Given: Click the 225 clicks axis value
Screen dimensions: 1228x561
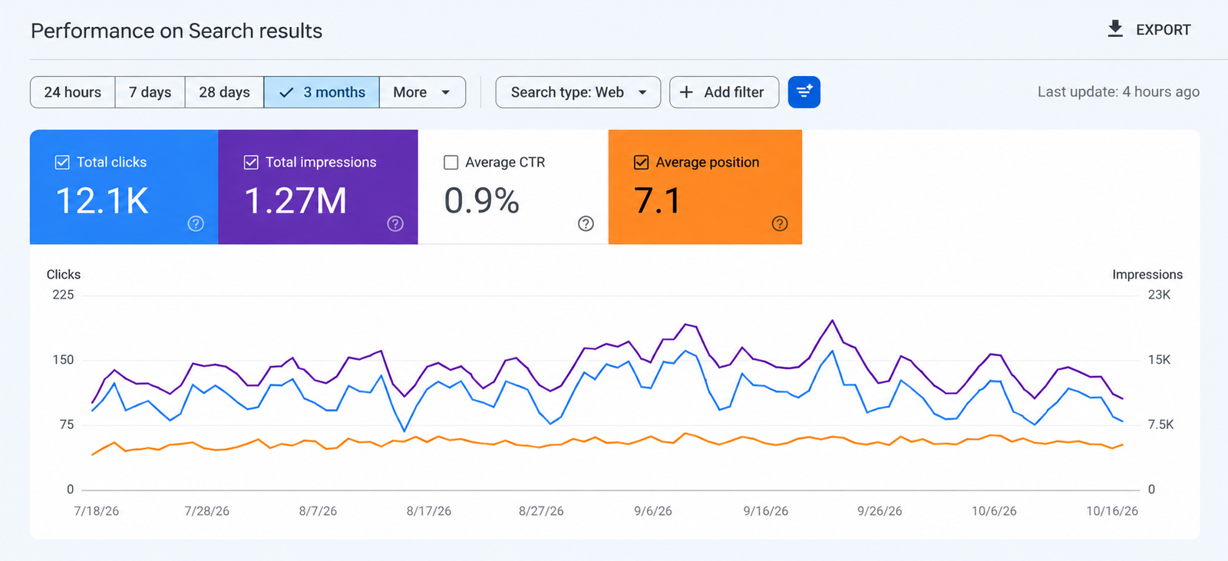Looking at the screenshot, I should [x=63, y=295].
